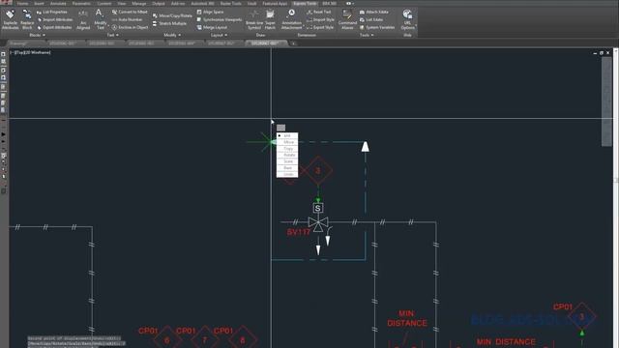This screenshot has width=619, height=348.
Task: Open Command Aliases editor
Action: [x=347, y=19]
